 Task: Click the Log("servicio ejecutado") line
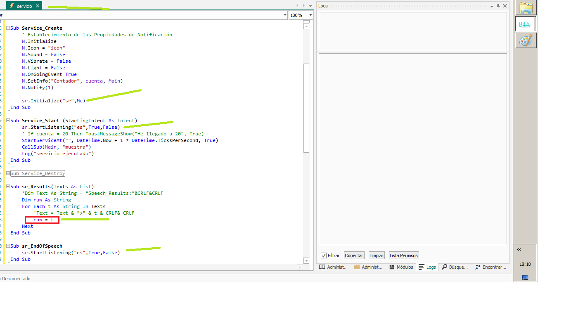coord(58,154)
